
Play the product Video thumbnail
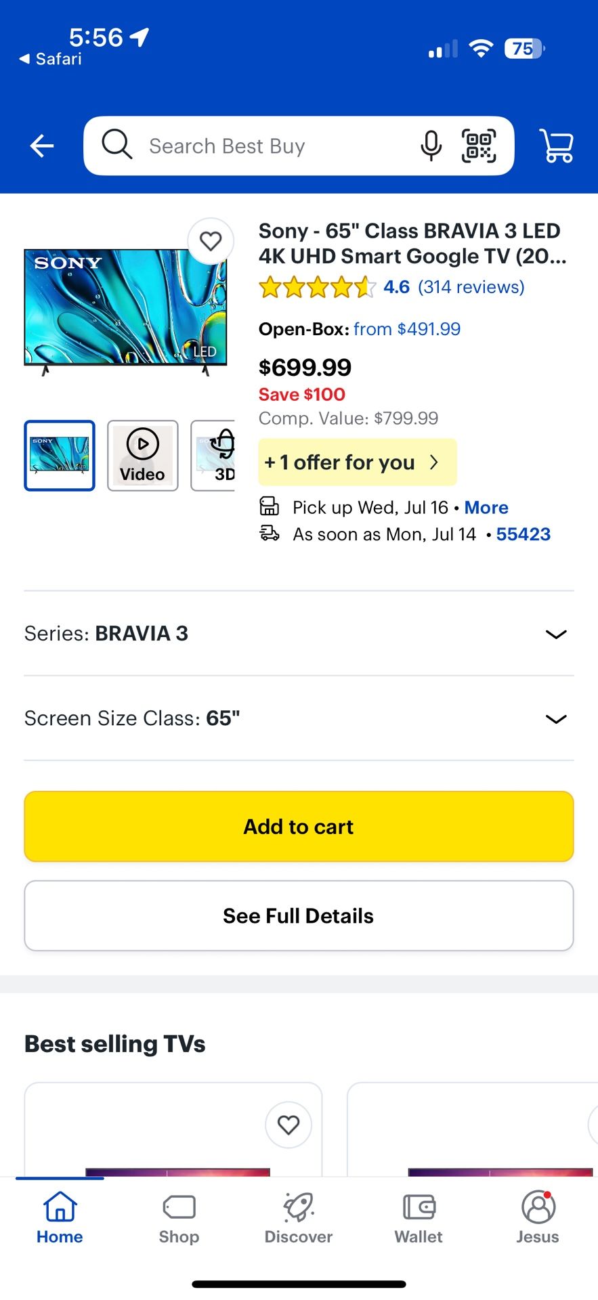(x=143, y=455)
